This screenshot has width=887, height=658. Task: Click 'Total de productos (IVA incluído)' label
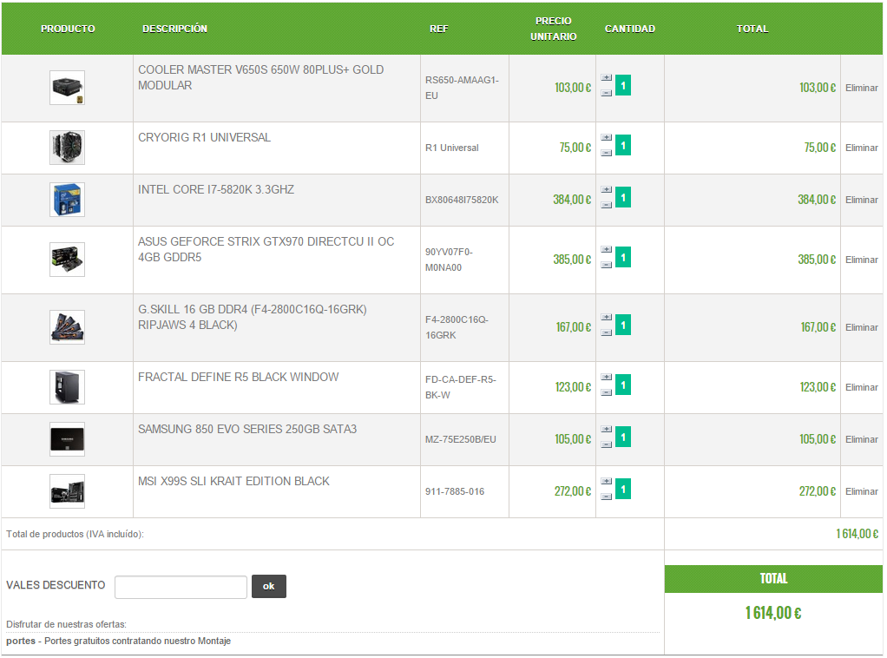click(75, 534)
